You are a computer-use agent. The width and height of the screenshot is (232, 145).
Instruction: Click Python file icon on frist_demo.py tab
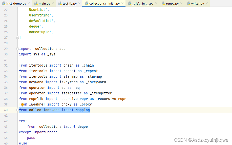coord(4,4)
